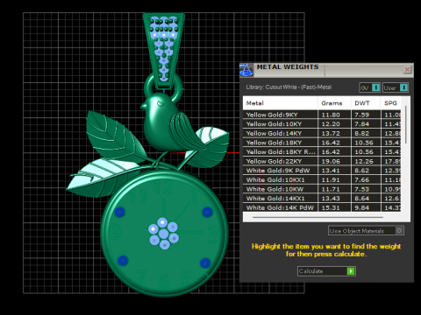The height and width of the screenshot is (315, 421).
Task: Sort by the Metal column header
Action: coord(280,103)
